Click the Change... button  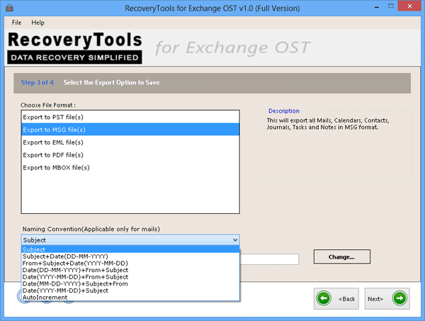point(342,257)
